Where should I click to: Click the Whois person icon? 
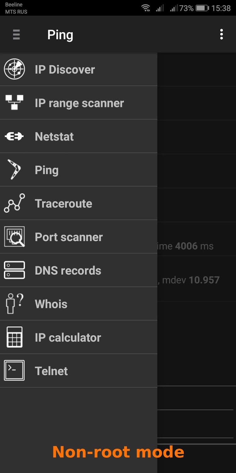point(14,304)
